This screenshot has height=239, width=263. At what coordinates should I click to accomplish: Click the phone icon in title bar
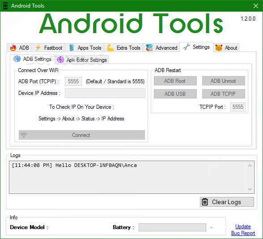point(5,6)
